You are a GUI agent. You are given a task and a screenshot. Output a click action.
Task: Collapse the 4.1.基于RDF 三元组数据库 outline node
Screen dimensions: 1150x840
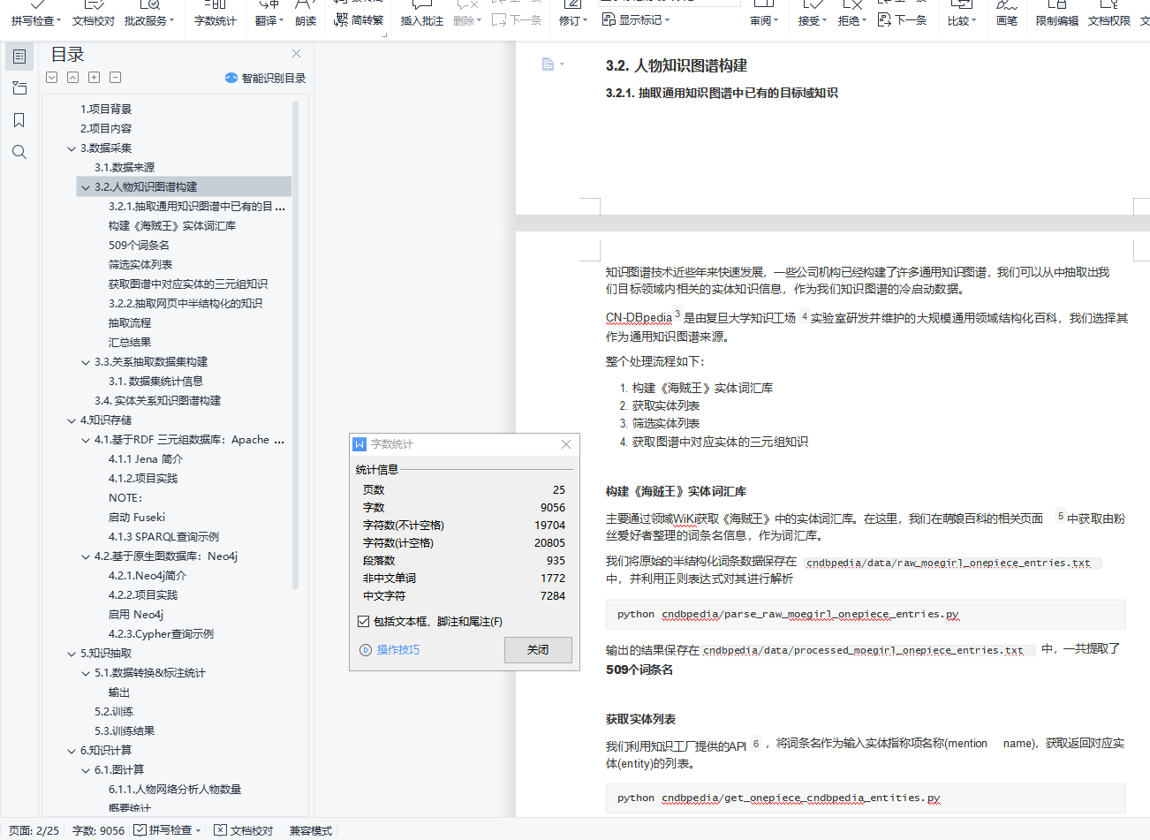tap(86, 440)
